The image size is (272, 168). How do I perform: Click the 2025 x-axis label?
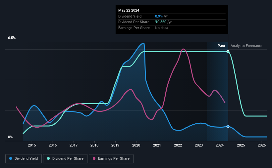pos(241,145)
